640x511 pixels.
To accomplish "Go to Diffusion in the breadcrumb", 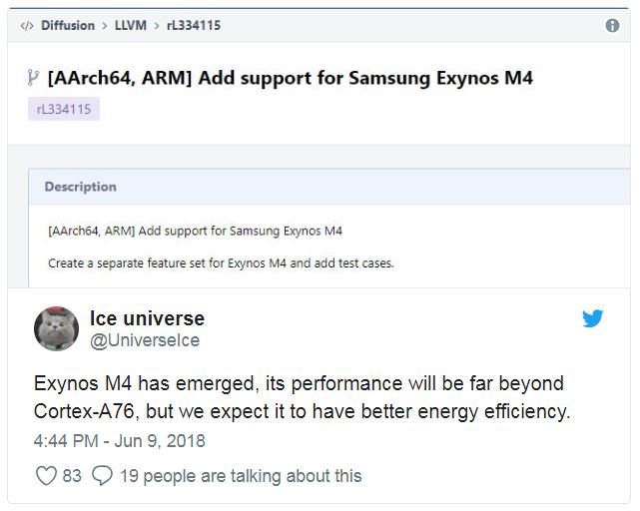I will click(68, 26).
